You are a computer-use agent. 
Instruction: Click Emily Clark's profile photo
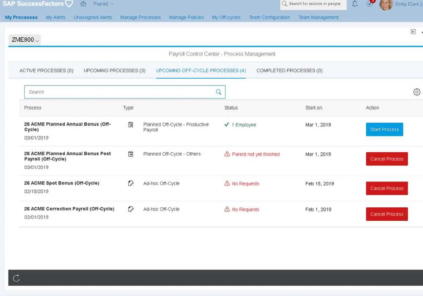(x=386, y=5)
